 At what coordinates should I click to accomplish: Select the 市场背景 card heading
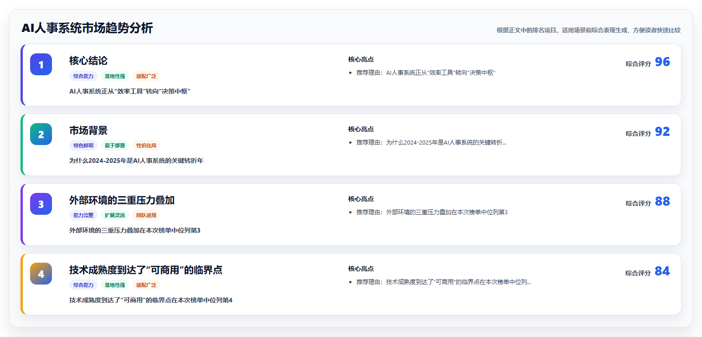(88, 130)
